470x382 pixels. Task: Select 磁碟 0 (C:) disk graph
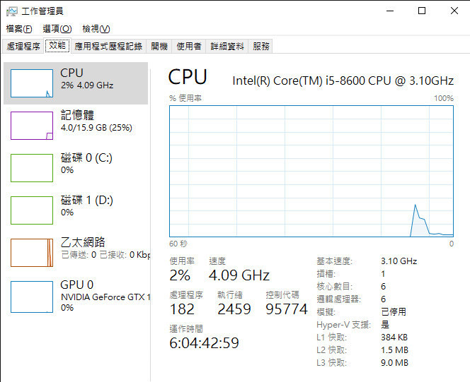pyautogui.click(x=32, y=167)
